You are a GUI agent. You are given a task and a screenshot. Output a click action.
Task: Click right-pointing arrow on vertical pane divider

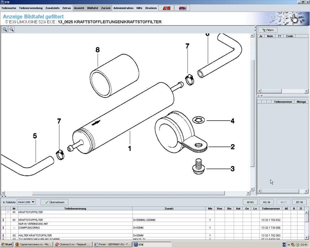tap(255, 30)
